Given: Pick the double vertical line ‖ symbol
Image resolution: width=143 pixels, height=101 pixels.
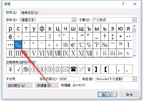Looking at the screenshot, I should pos(49,36).
